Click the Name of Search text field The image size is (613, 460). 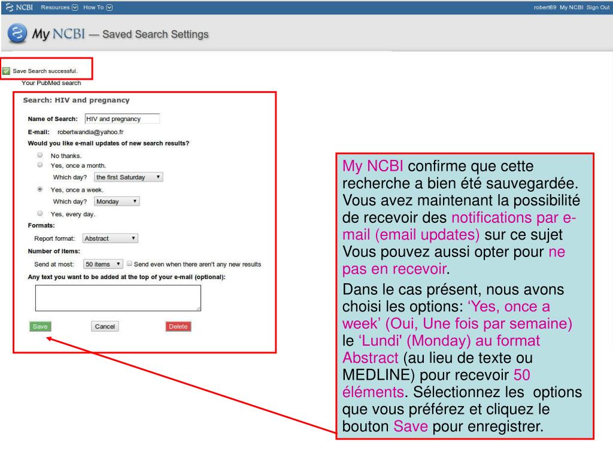pyautogui.click(x=122, y=119)
